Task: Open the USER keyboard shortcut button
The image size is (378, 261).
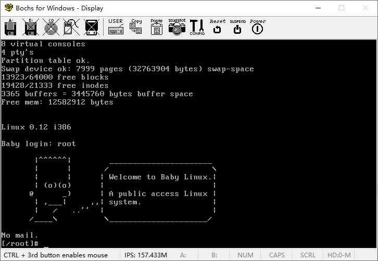Action: [x=116, y=27]
